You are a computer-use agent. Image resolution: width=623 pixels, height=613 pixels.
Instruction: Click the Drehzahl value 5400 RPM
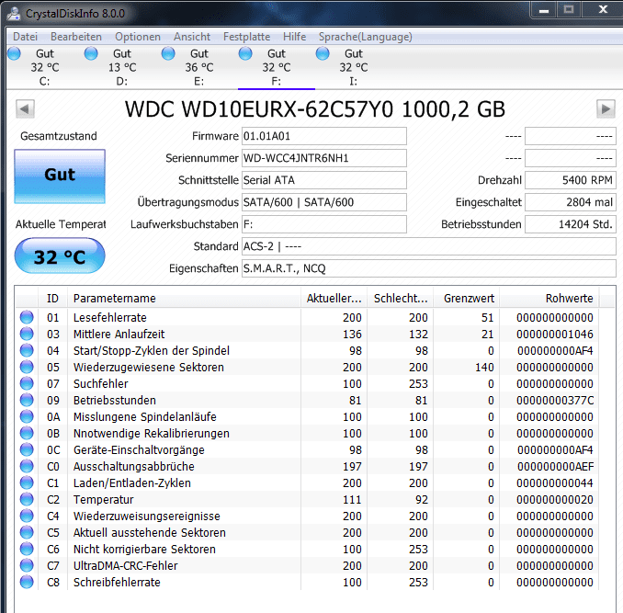tap(570, 180)
